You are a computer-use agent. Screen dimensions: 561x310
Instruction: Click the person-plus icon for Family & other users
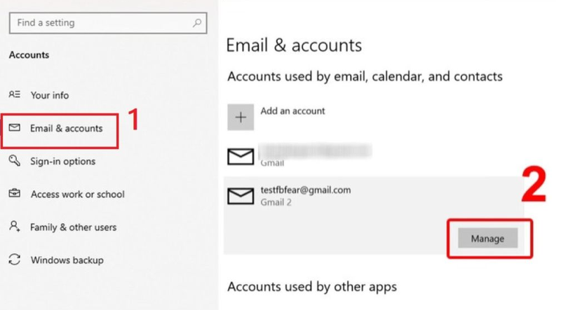coord(14,226)
